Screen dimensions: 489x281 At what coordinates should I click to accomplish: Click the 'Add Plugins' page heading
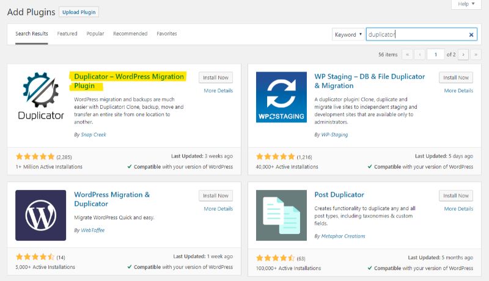(x=31, y=12)
